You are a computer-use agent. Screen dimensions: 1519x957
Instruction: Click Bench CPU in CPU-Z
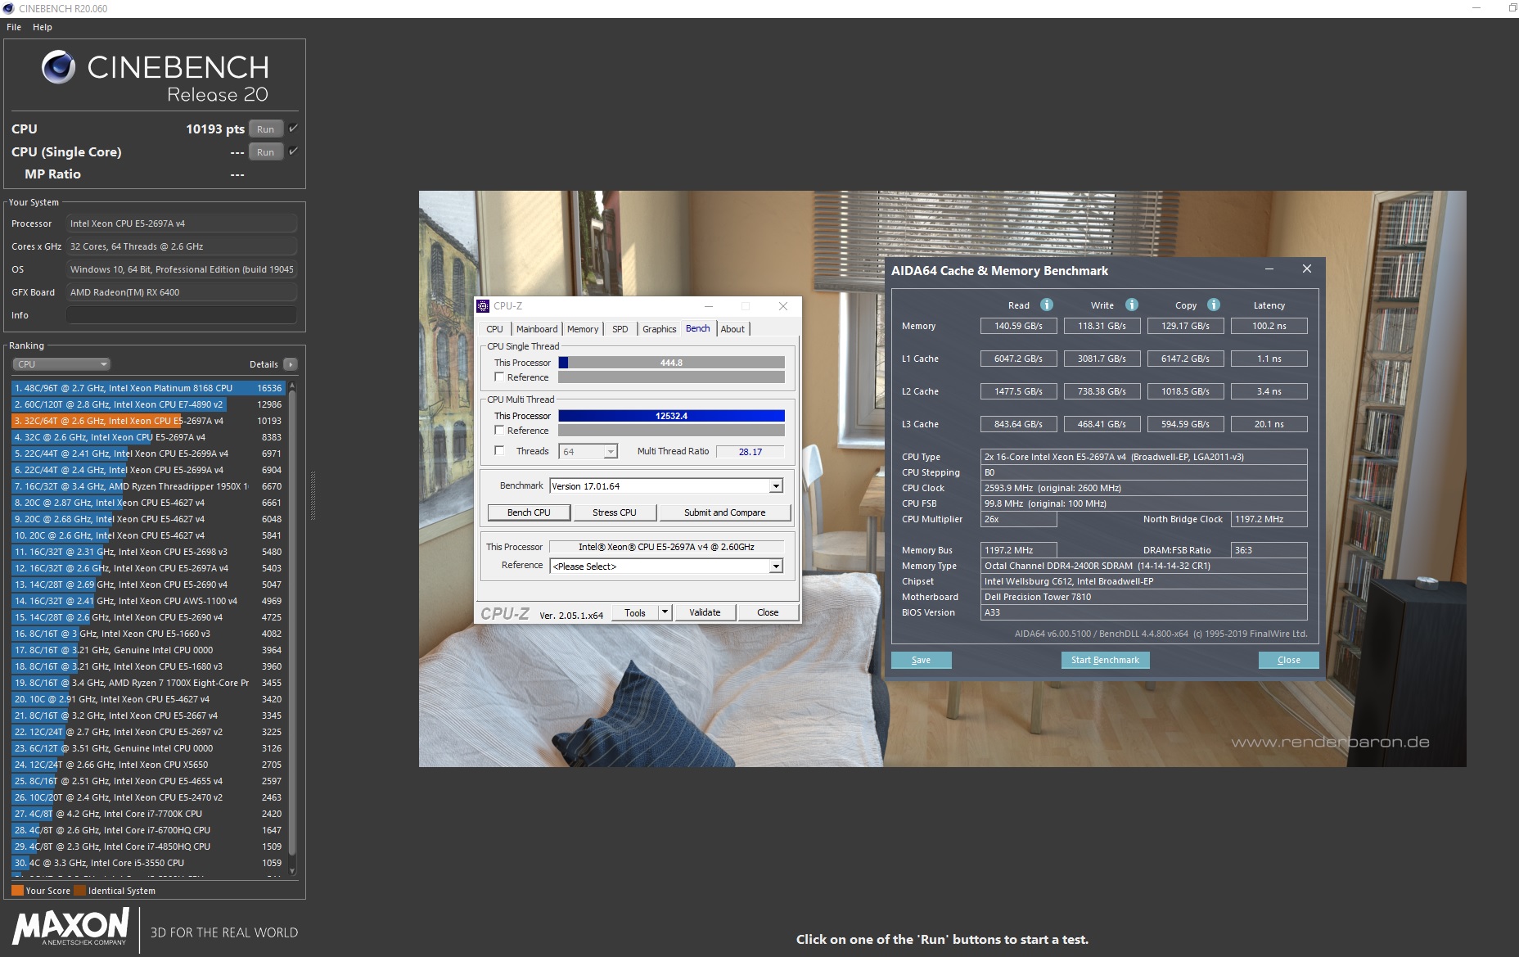tap(529, 512)
